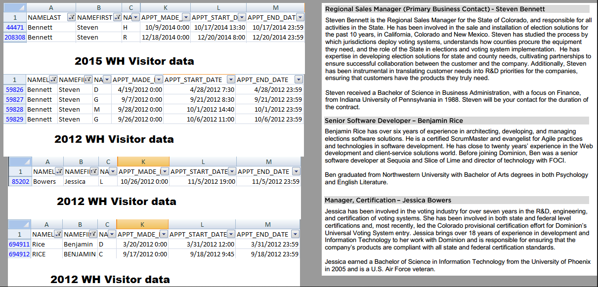The width and height of the screenshot is (598, 287).
Task: Select row header 59827
Action: point(14,99)
